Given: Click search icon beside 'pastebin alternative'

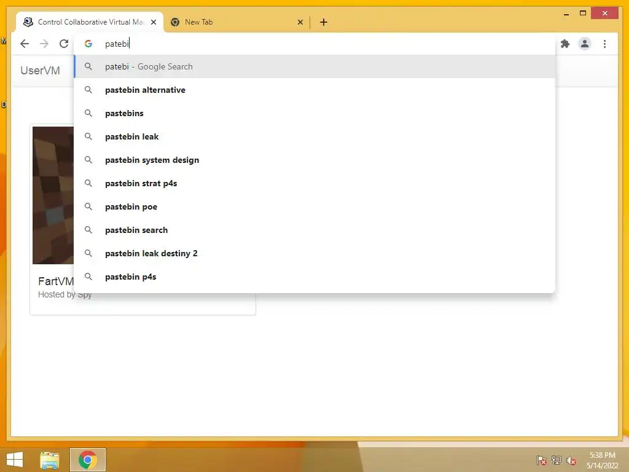Looking at the screenshot, I should click(88, 90).
